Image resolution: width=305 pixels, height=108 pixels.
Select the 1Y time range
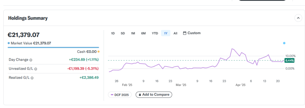(x=166, y=33)
